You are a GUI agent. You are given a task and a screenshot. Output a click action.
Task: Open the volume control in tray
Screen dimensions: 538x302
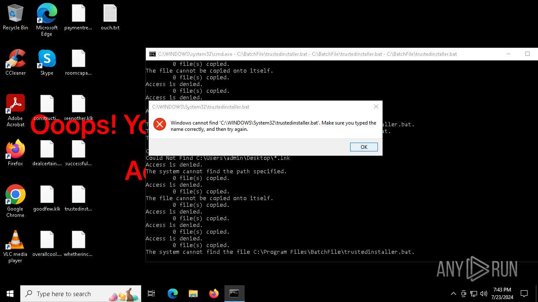click(484, 294)
